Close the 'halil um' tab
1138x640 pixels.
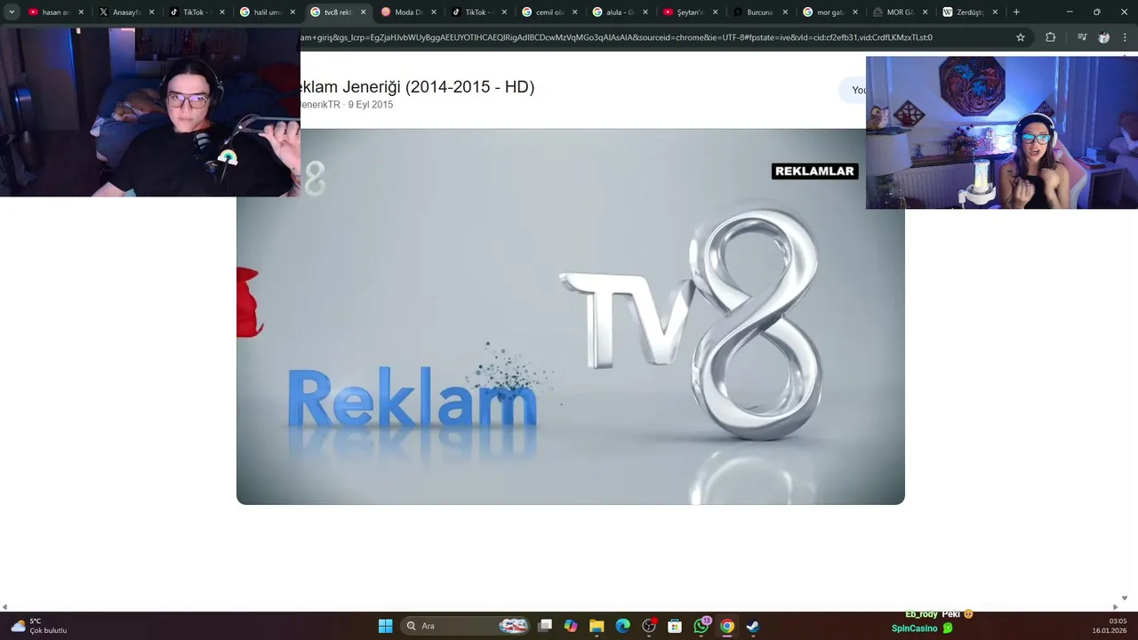click(x=293, y=12)
